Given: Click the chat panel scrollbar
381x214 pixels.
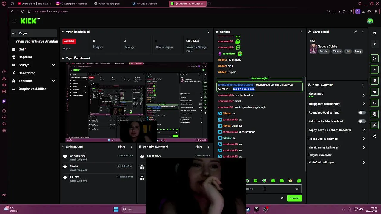Looking at the screenshot, I should point(305,124).
